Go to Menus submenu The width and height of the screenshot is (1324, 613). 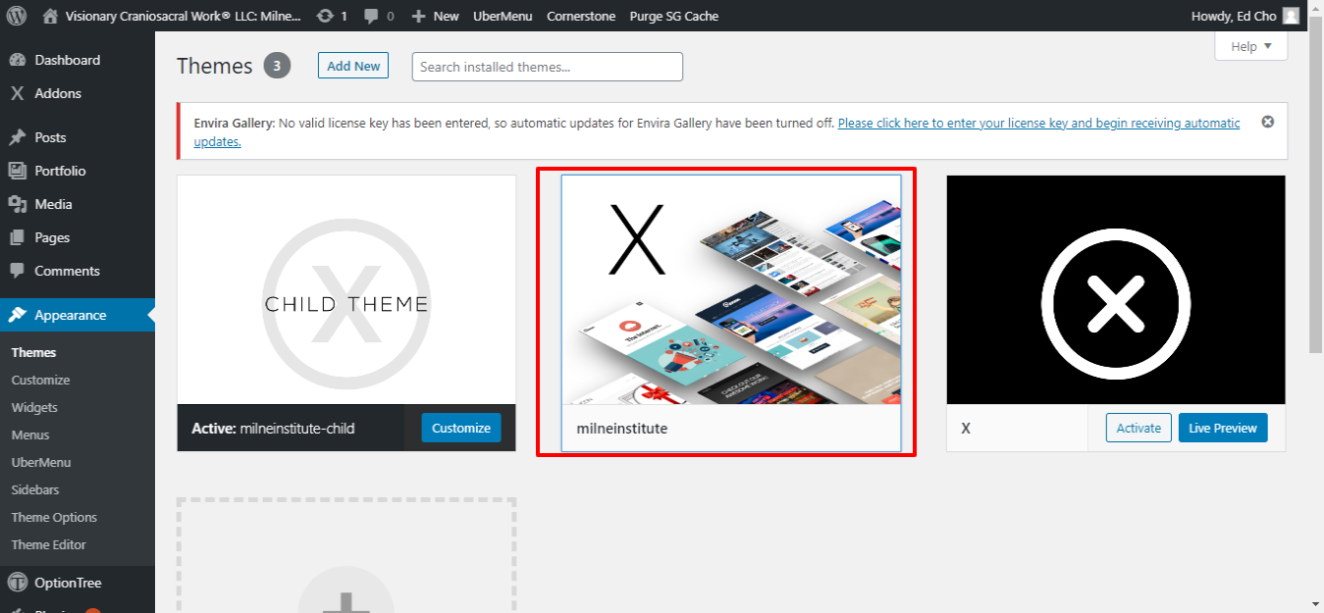pyautogui.click(x=30, y=434)
